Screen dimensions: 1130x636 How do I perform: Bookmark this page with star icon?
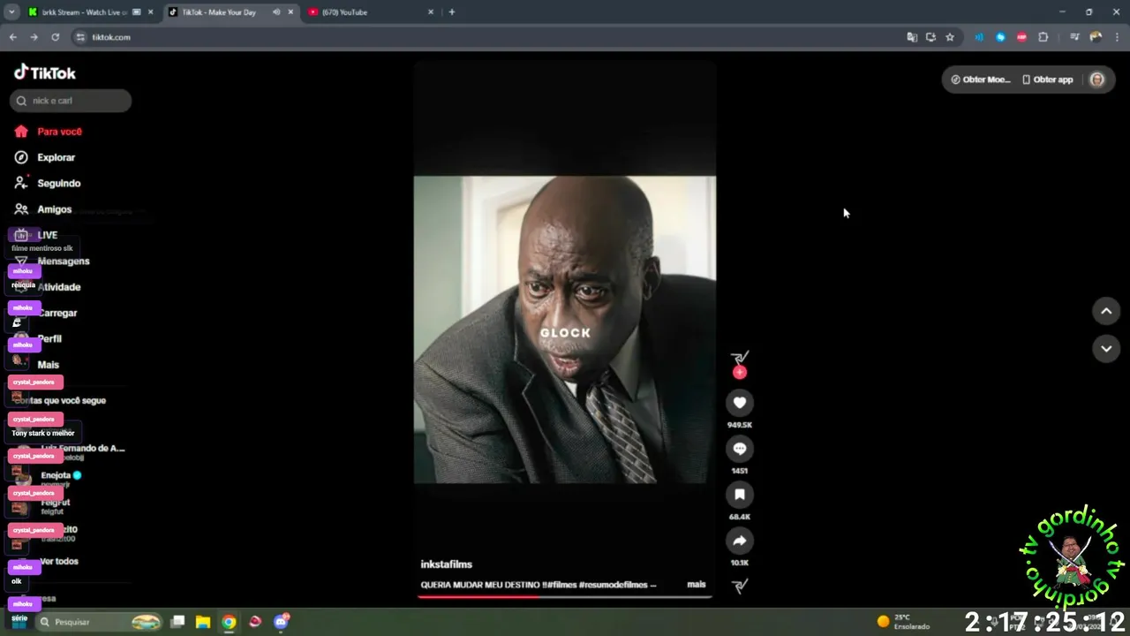[x=950, y=37]
